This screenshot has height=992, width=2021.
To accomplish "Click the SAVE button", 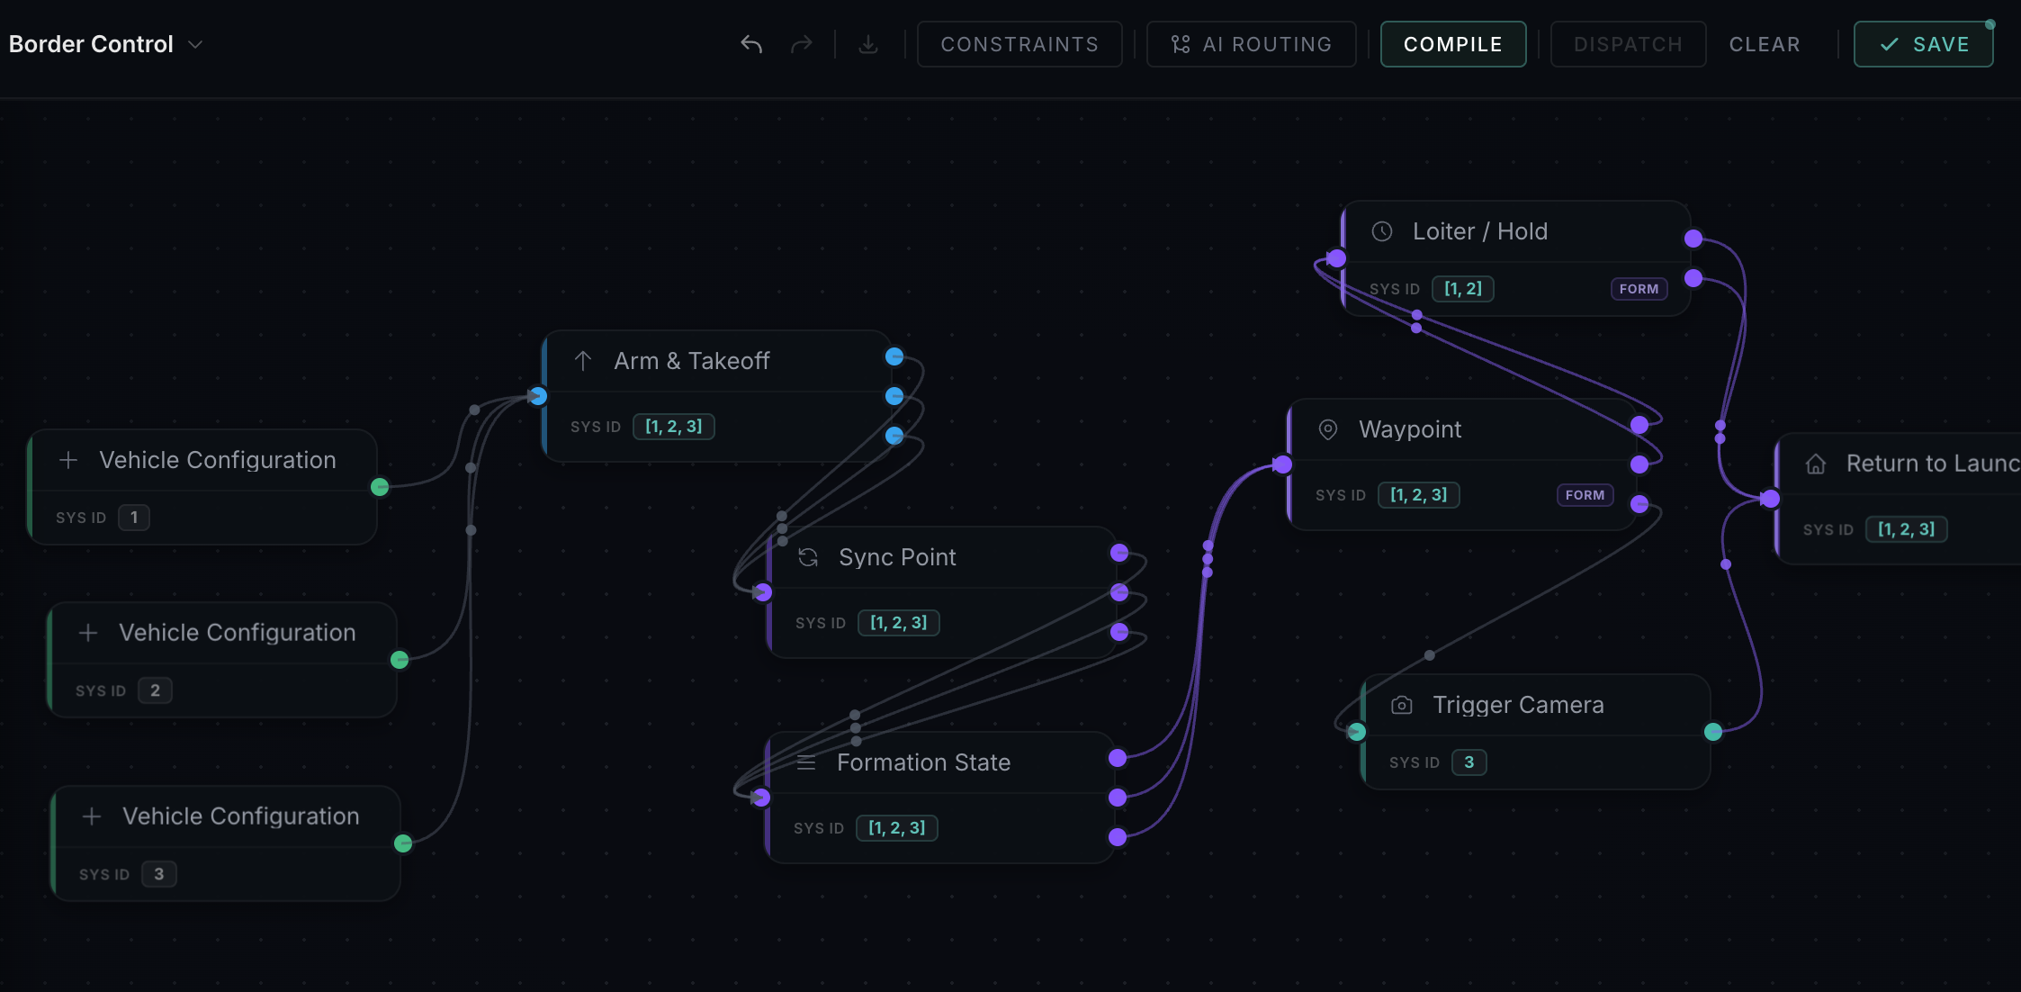I will (x=1924, y=44).
